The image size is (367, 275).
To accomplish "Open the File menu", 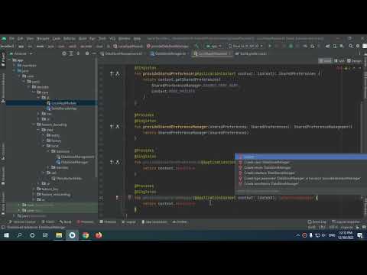I will tap(11, 39).
